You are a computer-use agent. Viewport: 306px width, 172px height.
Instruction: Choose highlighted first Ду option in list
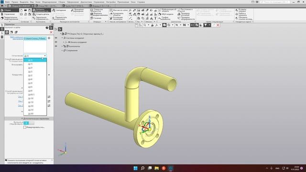click(35, 60)
